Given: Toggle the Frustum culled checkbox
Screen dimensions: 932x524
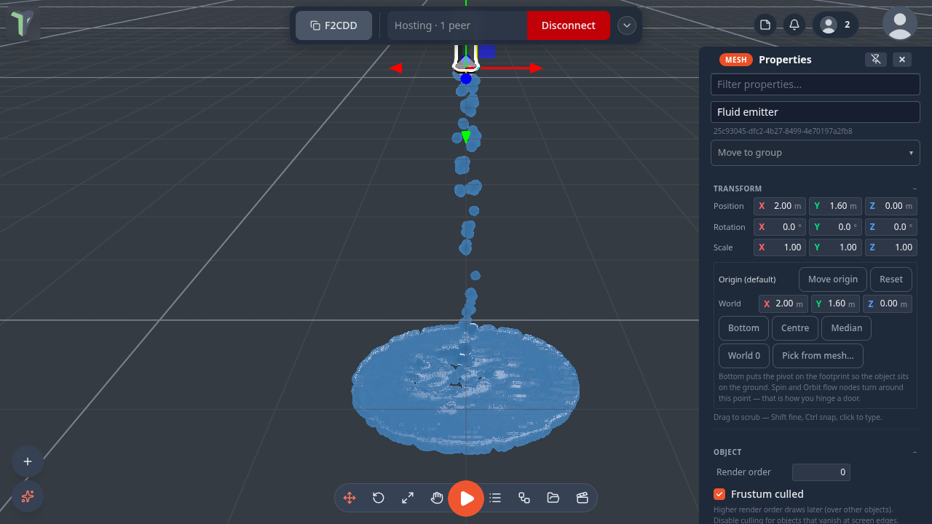Looking at the screenshot, I should 719,494.
